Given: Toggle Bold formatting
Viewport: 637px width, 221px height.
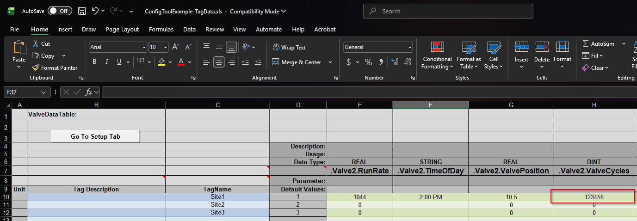Looking at the screenshot, I should (94, 62).
